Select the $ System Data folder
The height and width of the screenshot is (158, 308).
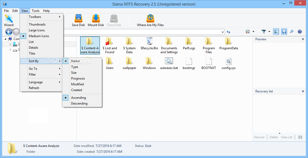coord(129,45)
